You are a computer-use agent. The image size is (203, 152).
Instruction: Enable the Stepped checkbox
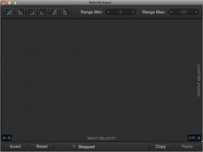pyautogui.click(x=74, y=146)
